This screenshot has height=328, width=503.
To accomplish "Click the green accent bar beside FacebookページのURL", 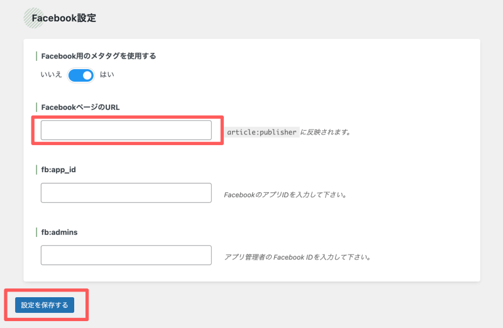I will coord(36,107).
